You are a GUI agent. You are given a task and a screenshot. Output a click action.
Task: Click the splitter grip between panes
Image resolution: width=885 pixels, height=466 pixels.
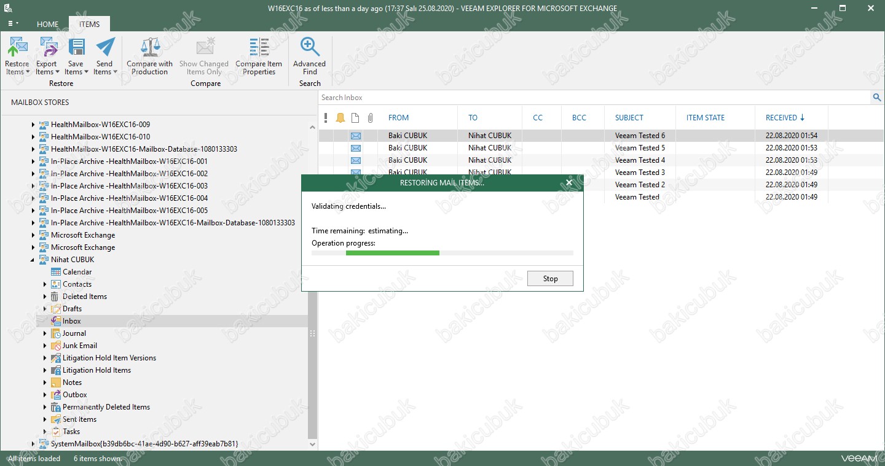pos(312,333)
